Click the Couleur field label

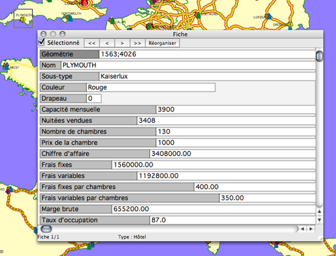pyautogui.click(x=63, y=87)
